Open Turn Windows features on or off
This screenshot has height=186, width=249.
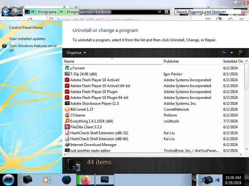pyautogui.click(x=33, y=48)
